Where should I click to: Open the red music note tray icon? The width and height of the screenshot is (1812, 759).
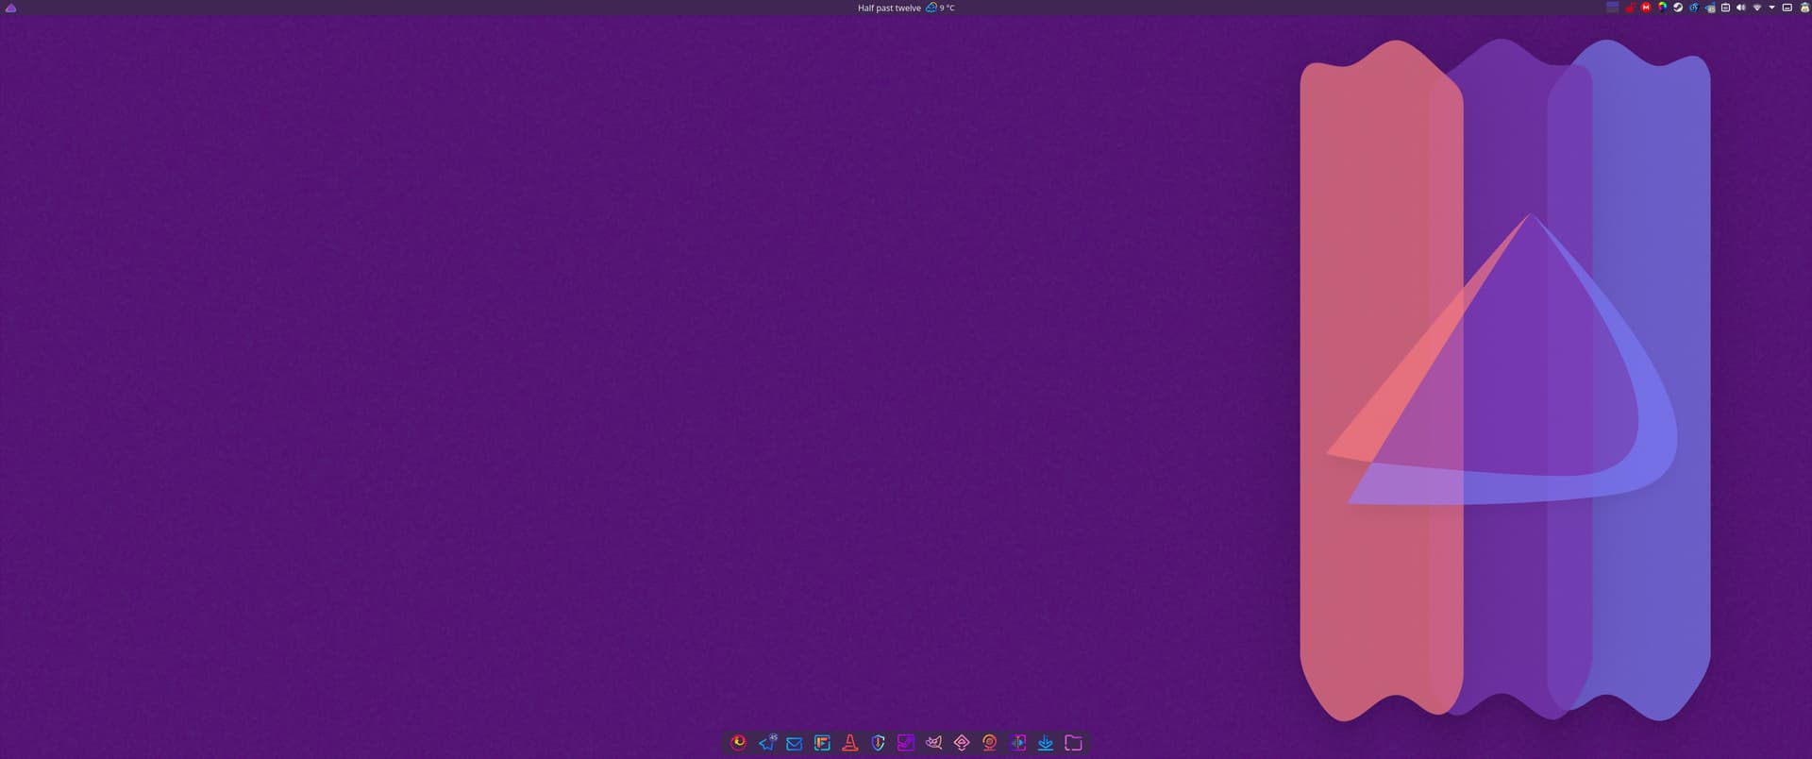click(1630, 8)
